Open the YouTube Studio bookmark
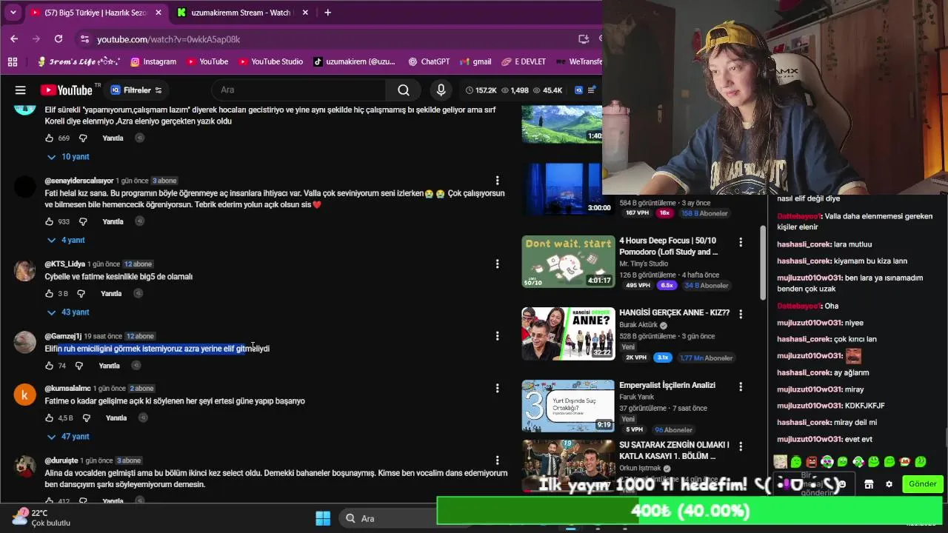Image resolution: width=948 pixels, height=533 pixels. [270, 61]
